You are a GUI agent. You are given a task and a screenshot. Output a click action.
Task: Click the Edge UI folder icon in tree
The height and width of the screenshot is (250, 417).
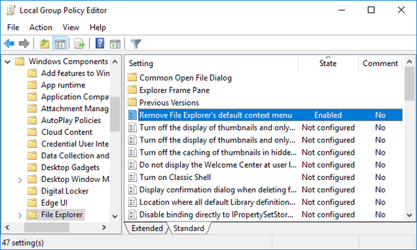(x=32, y=203)
